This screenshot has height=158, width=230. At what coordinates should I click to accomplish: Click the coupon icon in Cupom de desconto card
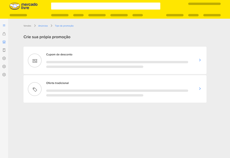click(x=35, y=61)
